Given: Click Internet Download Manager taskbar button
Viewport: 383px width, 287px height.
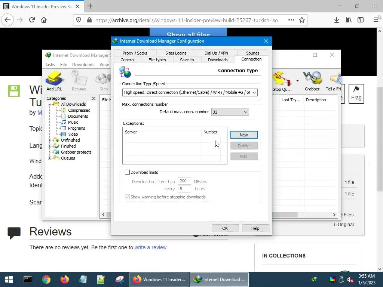Looking at the screenshot, I should [x=219, y=280].
